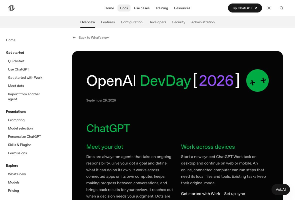Open Personalize ChatGPT sidebar page
The width and height of the screenshot is (295, 200).
24,136
